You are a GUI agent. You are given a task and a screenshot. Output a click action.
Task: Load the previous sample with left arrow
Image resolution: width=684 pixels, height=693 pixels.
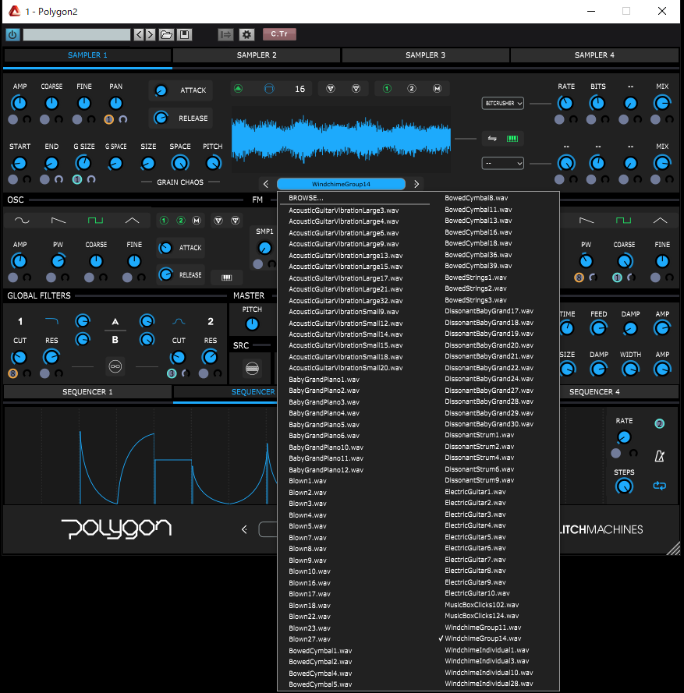266,184
